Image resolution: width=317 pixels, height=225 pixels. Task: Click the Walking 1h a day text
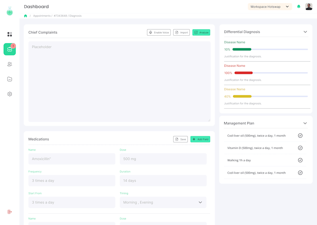[x=239, y=160]
